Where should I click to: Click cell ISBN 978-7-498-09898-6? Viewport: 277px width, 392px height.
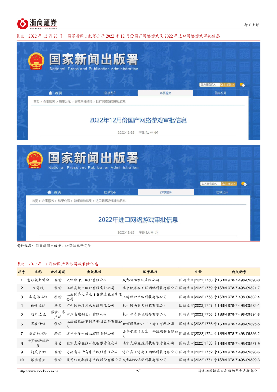click(239, 352)
